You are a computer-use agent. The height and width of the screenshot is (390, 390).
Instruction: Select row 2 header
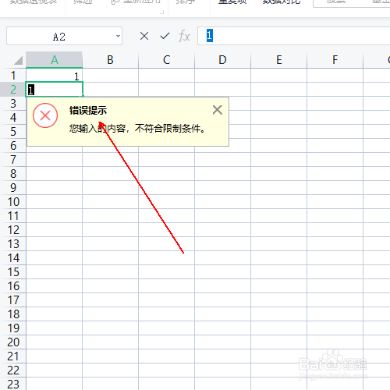tap(13, 90)
